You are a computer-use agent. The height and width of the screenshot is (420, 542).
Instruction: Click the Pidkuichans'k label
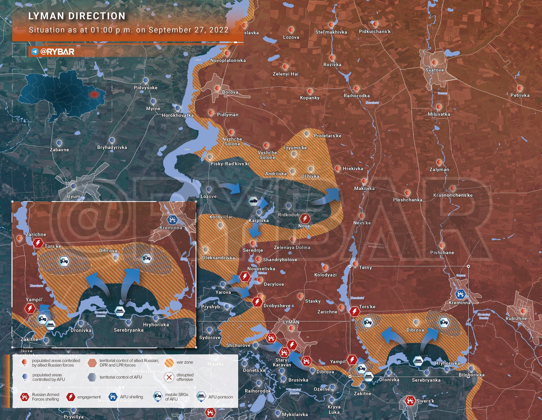tap(375, 31)
